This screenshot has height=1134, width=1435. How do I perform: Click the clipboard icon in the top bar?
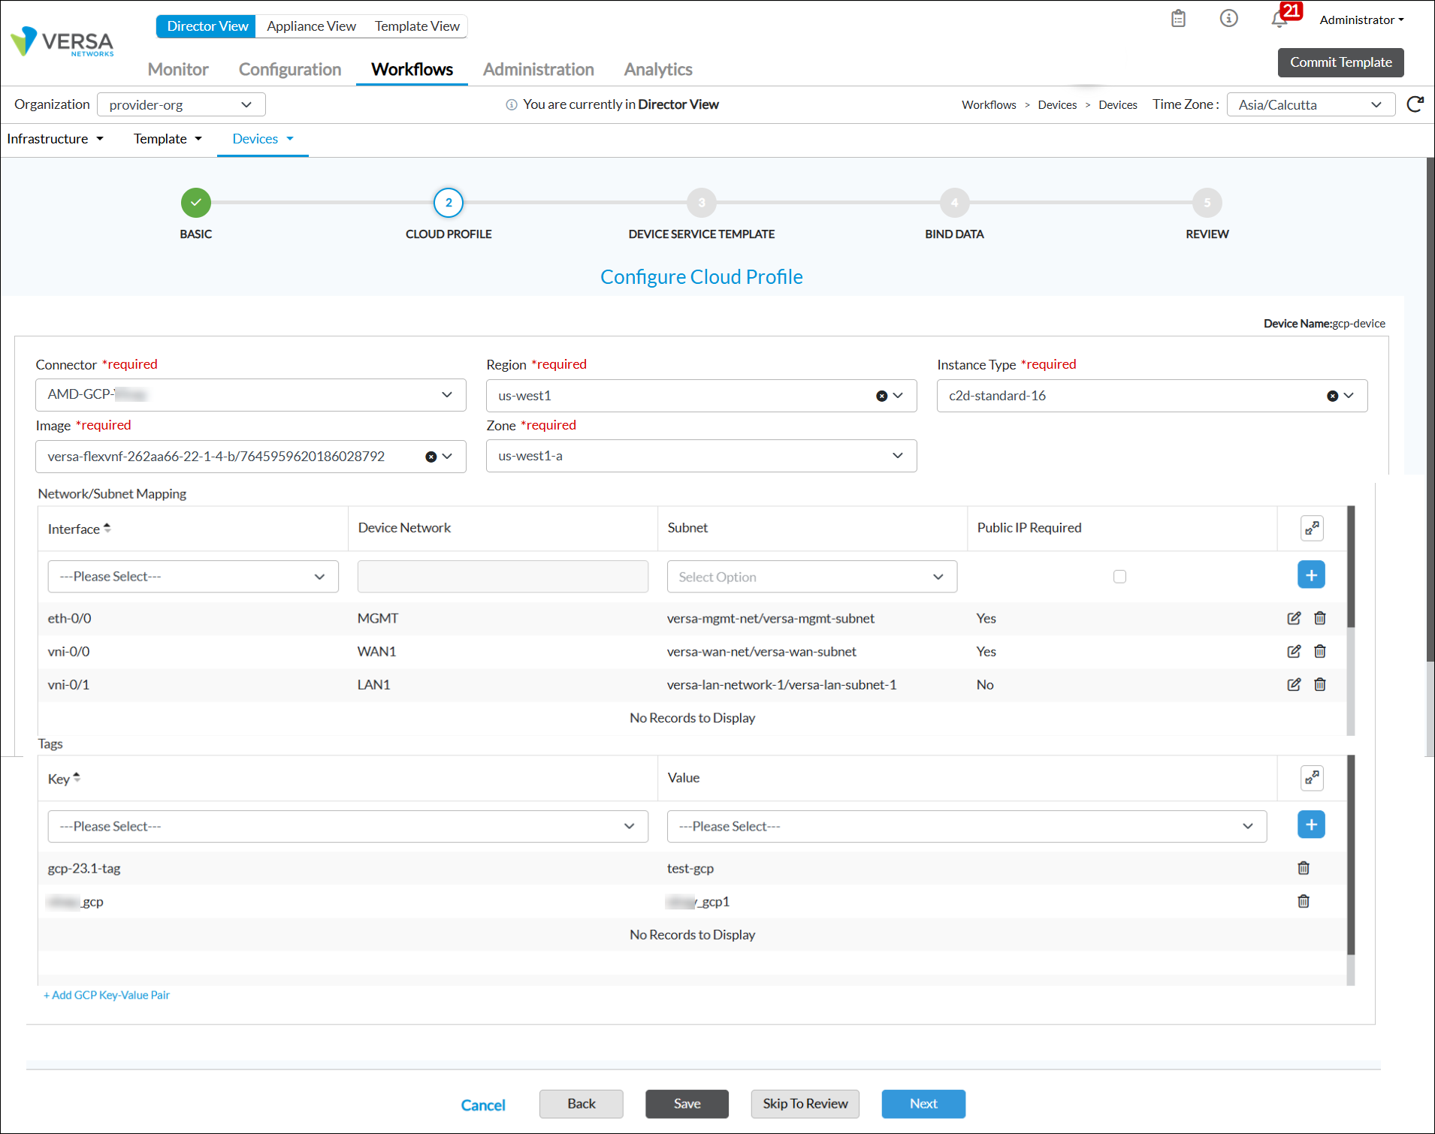[1177, 19]
